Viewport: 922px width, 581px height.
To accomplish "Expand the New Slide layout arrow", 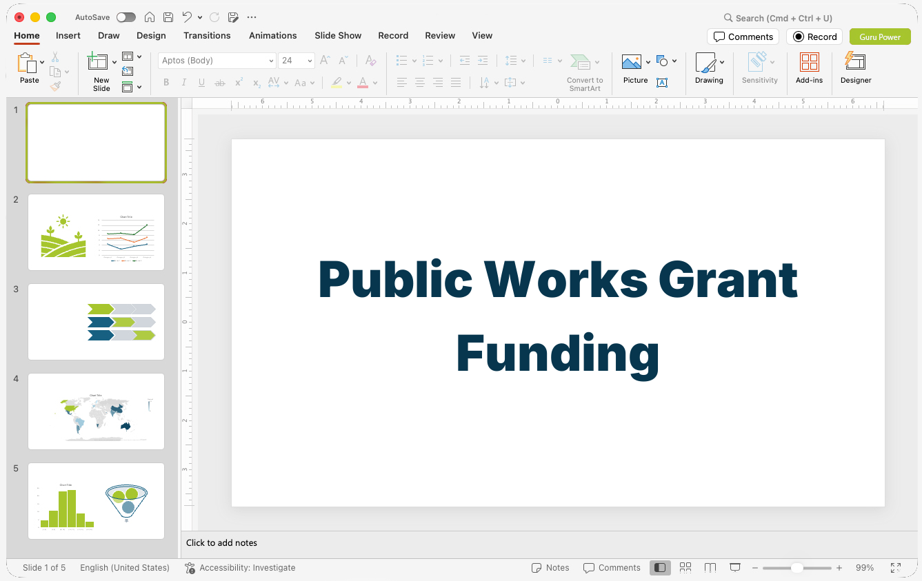I will coord(114,62).
